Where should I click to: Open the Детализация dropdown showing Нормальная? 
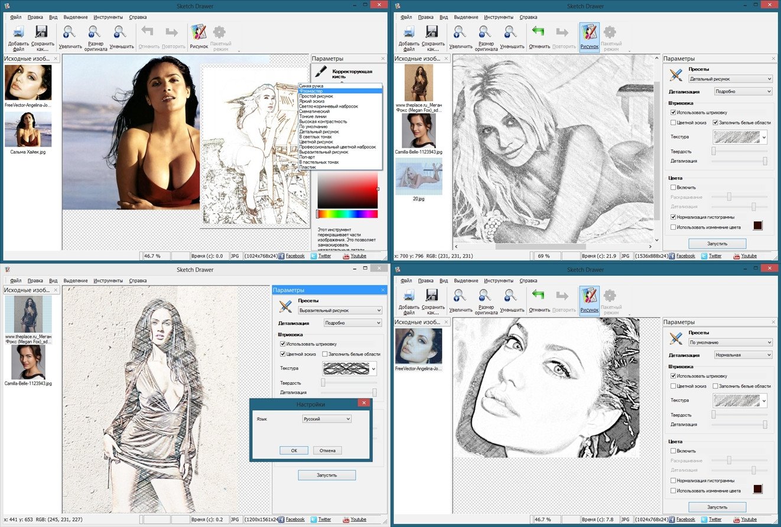point(743,355)
